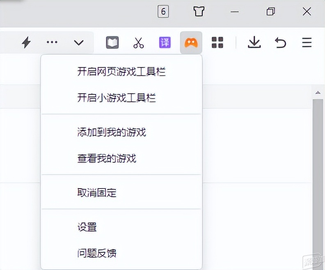Click the purple translate icon
325x270 pixels.
pos(165,43)
